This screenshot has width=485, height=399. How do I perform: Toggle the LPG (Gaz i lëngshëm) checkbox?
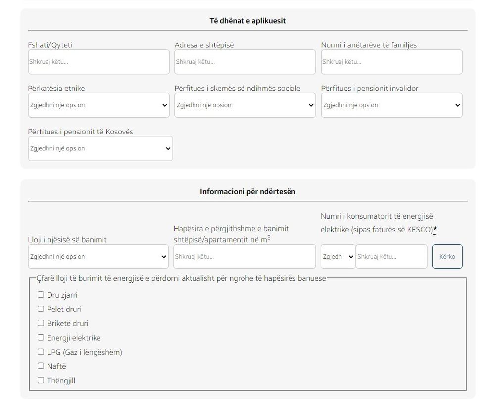[x=41, y=352]
